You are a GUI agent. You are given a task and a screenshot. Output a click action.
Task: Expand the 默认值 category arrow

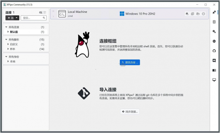click(x=8, y=32)
